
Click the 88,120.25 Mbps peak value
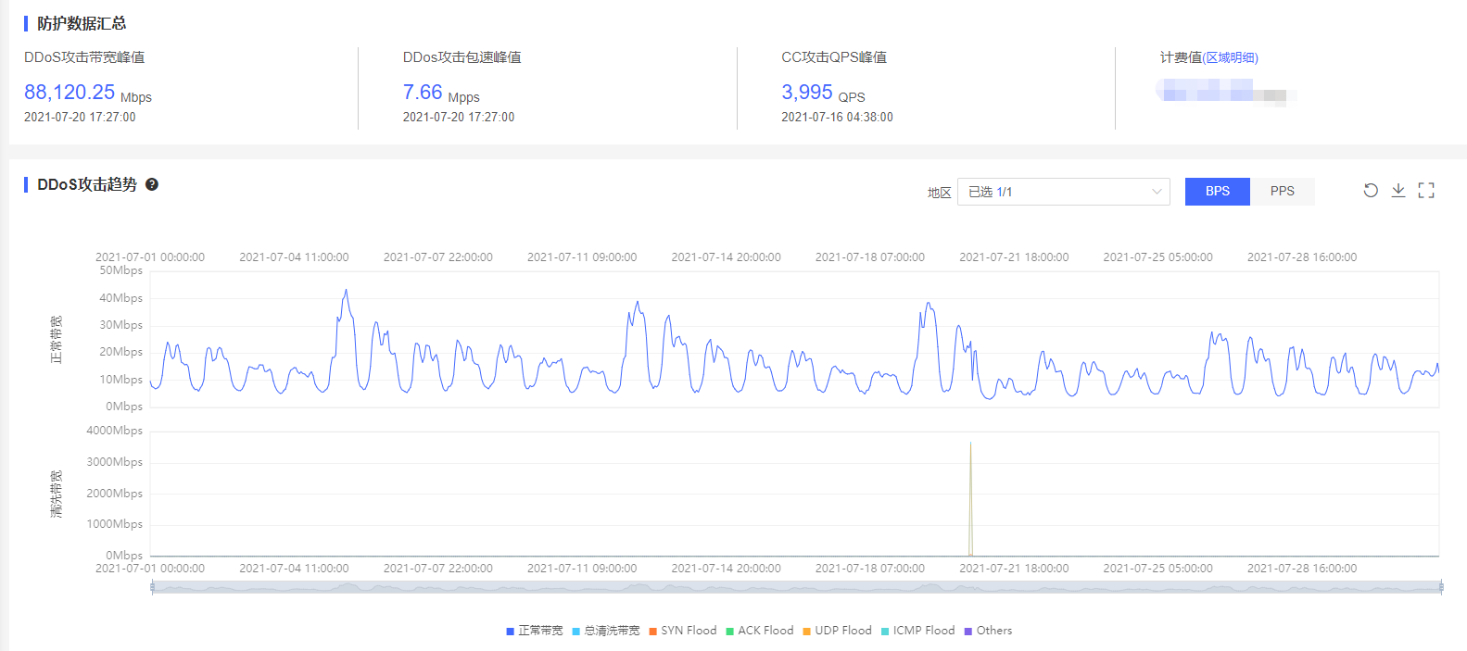[x=70, y=93]
